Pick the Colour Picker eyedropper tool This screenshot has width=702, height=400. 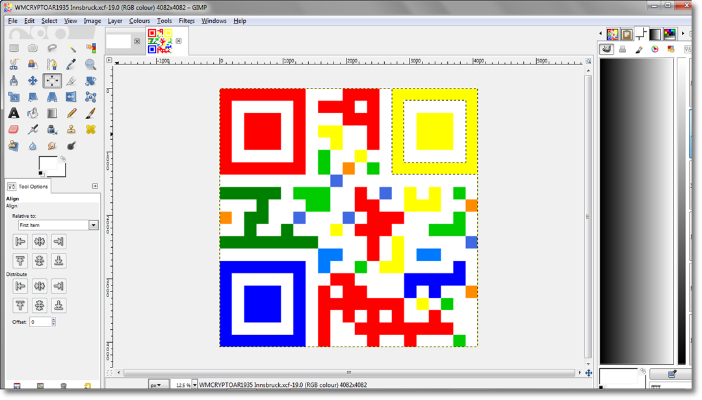[71, 64]
